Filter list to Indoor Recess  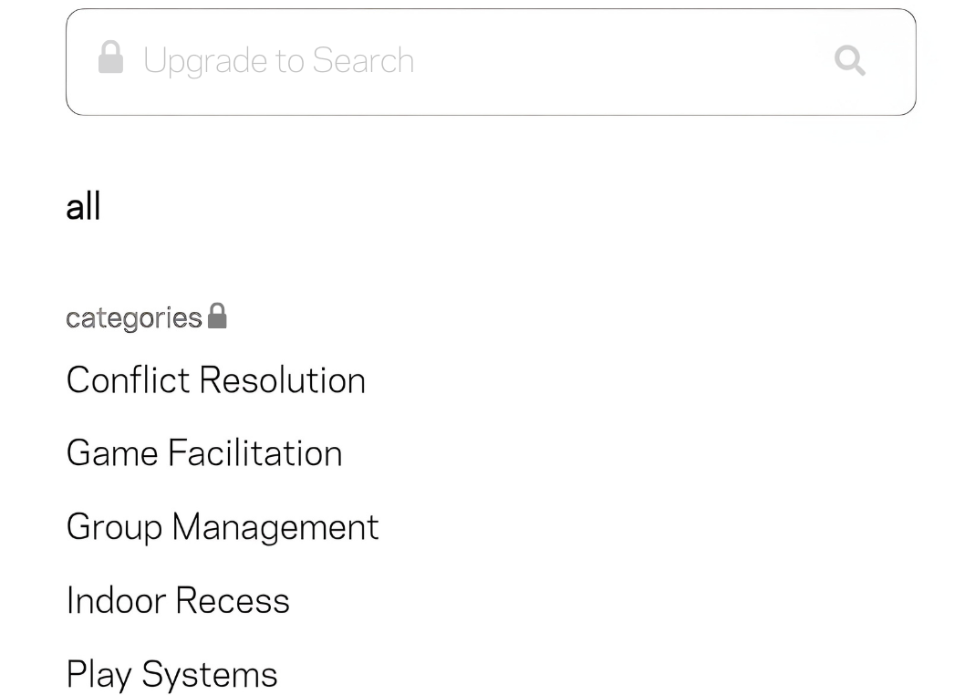(178, 600)
